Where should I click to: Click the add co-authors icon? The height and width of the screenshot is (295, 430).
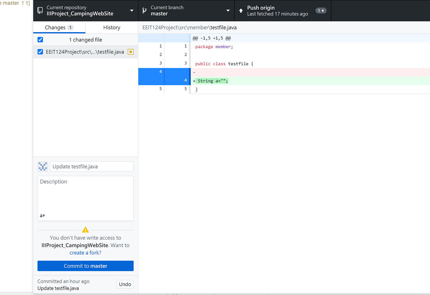42,216
